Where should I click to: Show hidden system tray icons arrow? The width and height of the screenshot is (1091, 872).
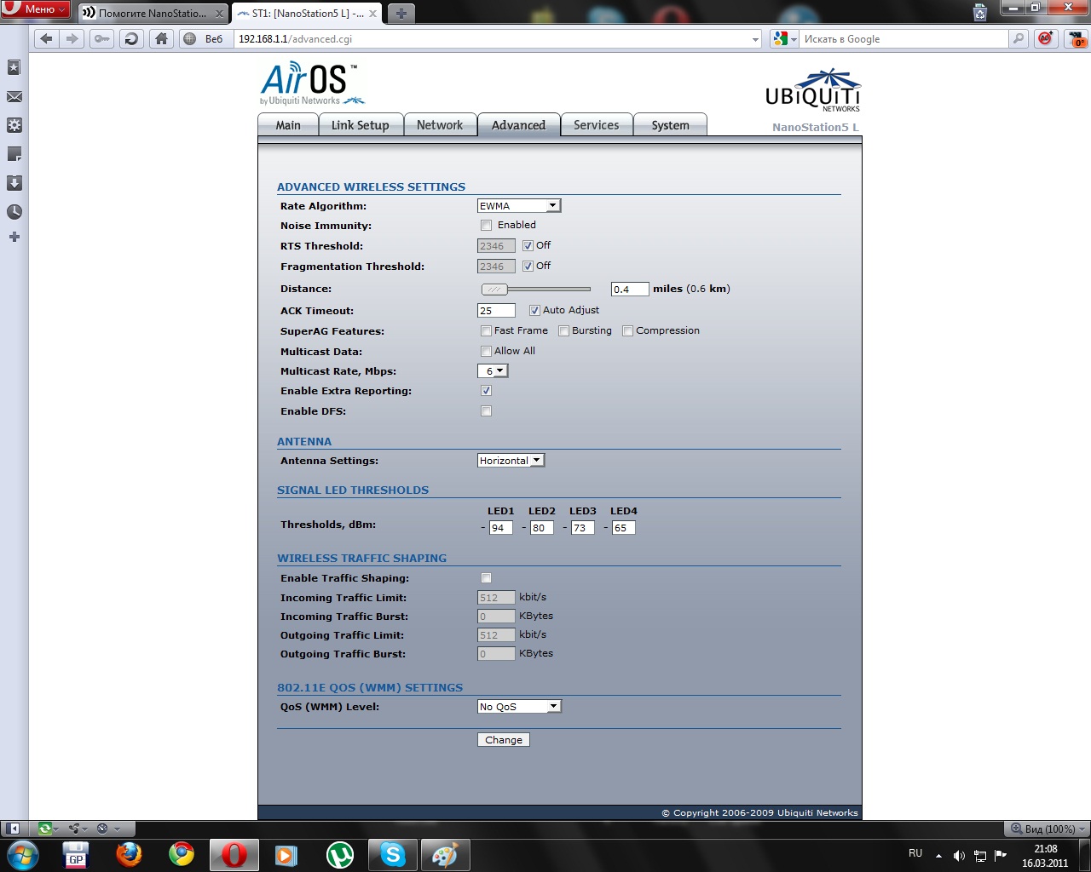[x=938, y=856]
